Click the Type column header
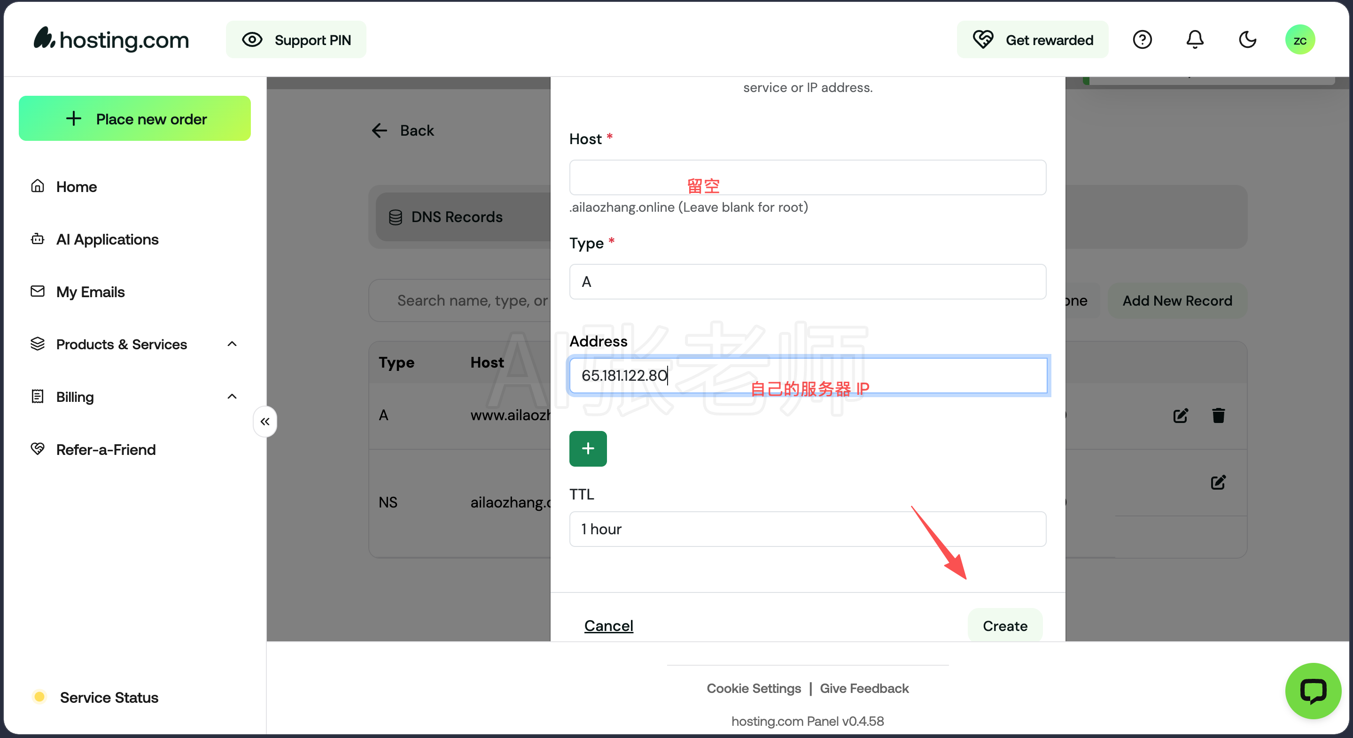Screen dimensions: 1353x738 tap(397, 362)
